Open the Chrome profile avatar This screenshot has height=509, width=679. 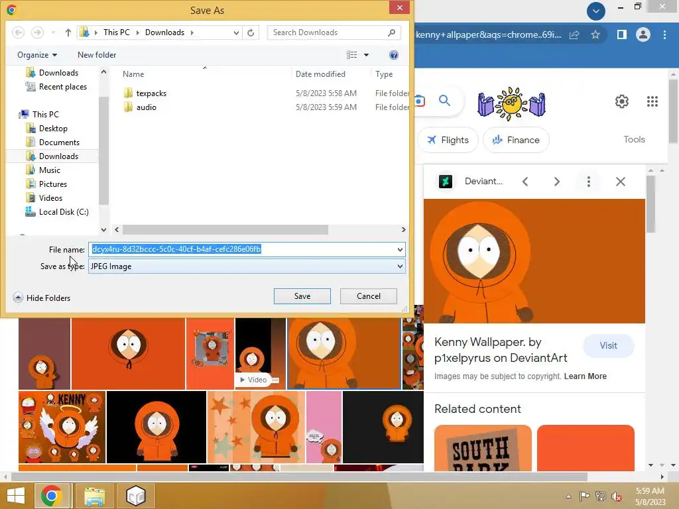pyautogui.click(x=643, y=34)
